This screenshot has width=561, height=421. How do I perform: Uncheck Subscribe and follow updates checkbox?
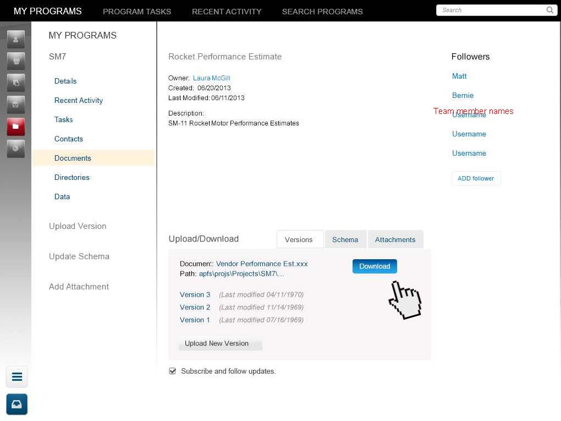coord(173,371)
